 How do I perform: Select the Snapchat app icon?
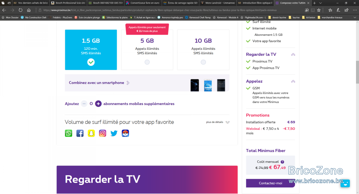pyautogui.click(x=91, y=133)
